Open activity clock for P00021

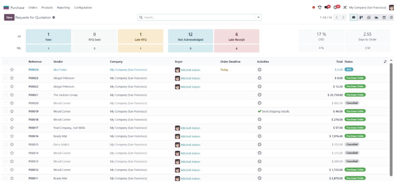pyautogui.click(x=259, y=95)
